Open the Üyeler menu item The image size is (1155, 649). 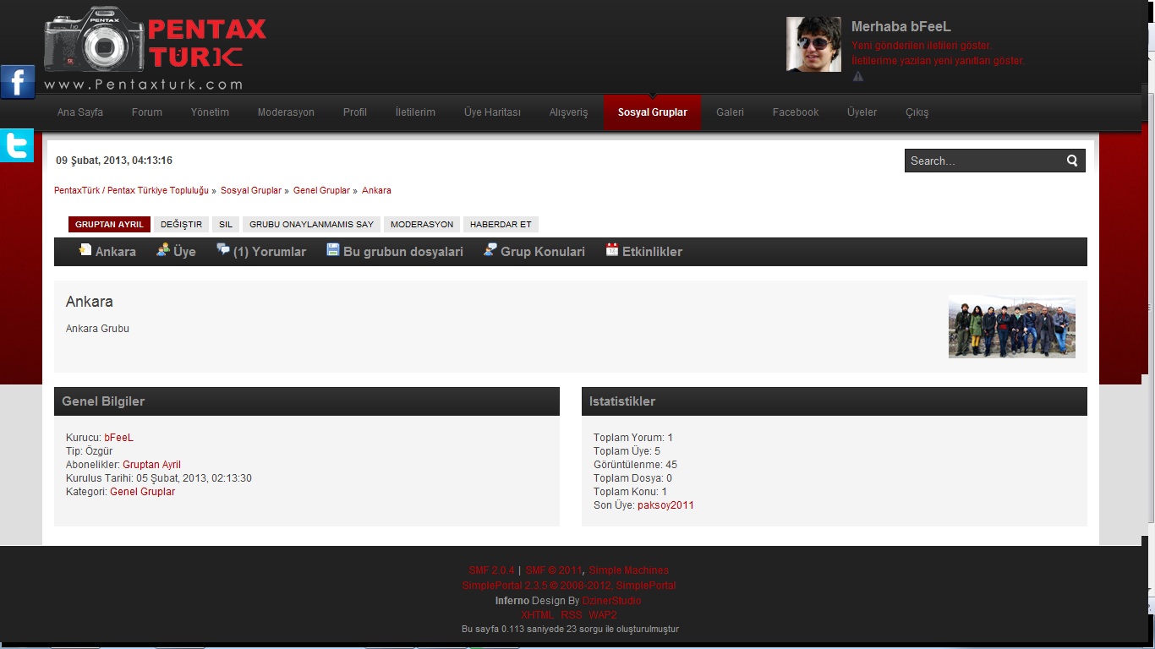point(862,112)
